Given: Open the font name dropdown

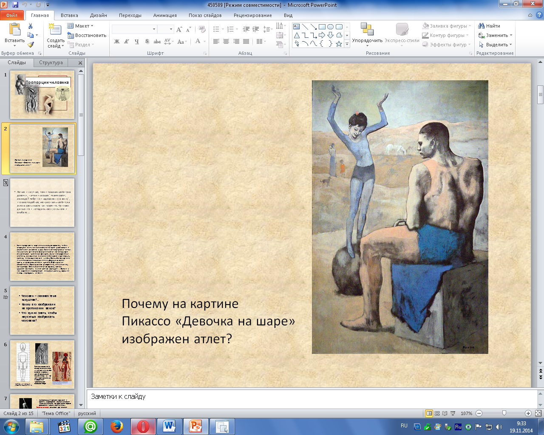Looking at the screenshot, I should [x=154, y=29].
